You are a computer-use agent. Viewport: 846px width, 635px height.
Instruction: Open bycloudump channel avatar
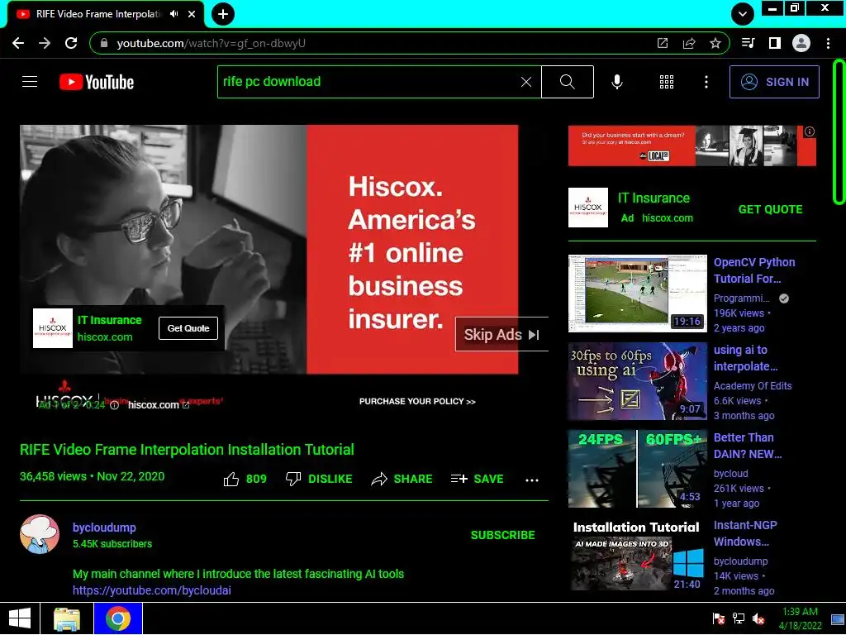40,534
